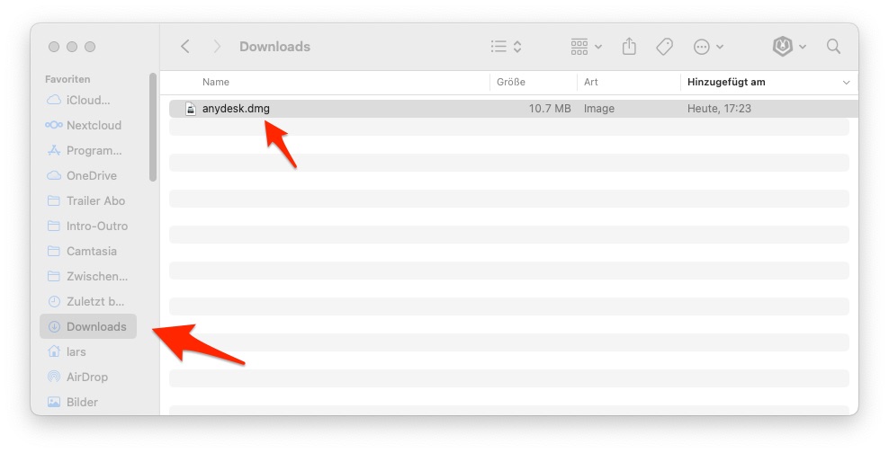
Task: Open iCloud in the sidebar
Action: click(x=88, y=101)
